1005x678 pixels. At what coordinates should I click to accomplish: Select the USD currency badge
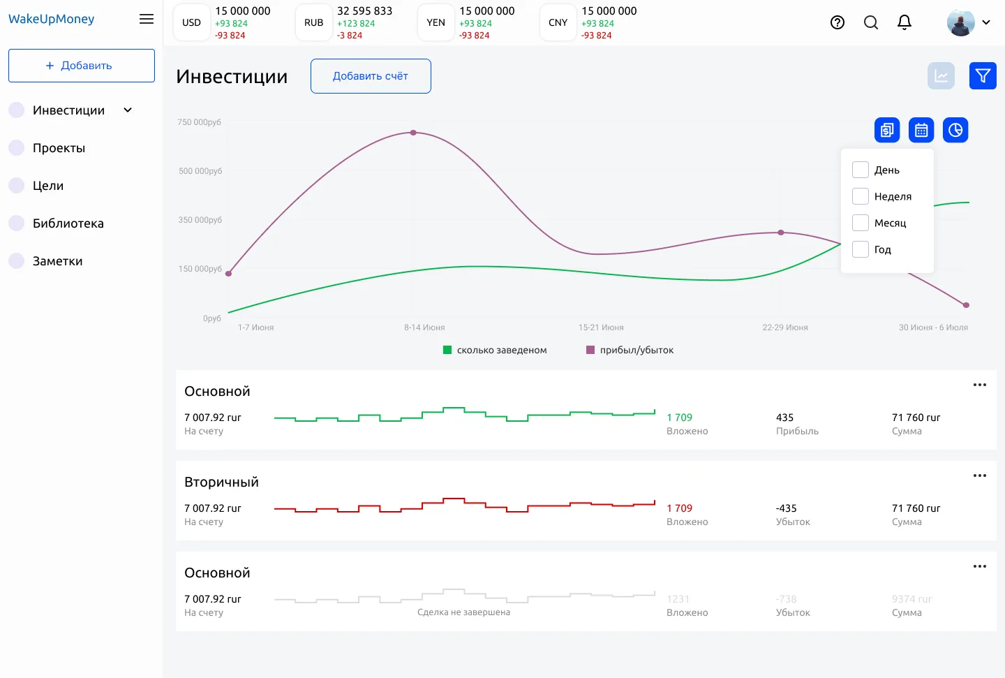[191, 22]
